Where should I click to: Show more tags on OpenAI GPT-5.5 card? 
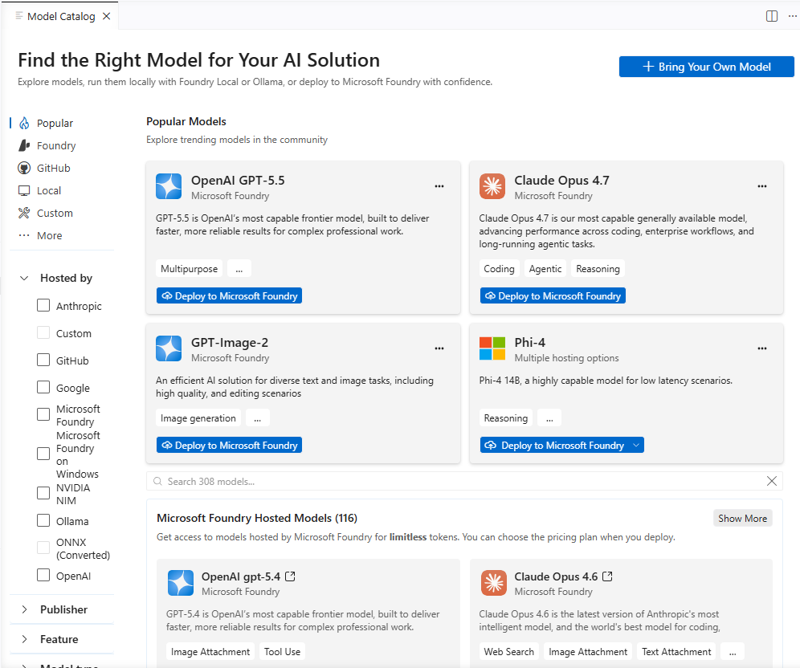tap(239, 269)
